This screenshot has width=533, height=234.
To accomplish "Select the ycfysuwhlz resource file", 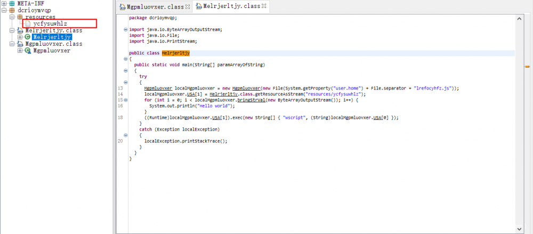I will pos(50,24).
